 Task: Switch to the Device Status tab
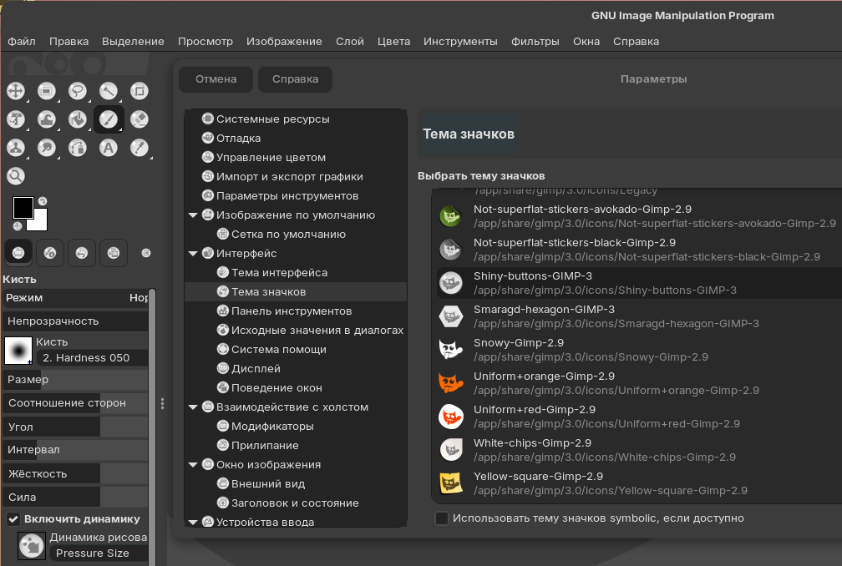click(x=50, y=253)
